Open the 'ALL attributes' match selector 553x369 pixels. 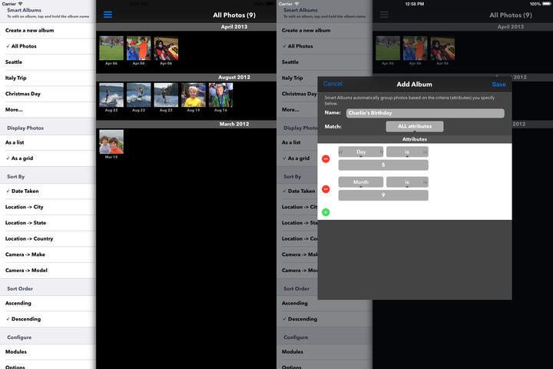pyautogui.click(x=415, y=126)
